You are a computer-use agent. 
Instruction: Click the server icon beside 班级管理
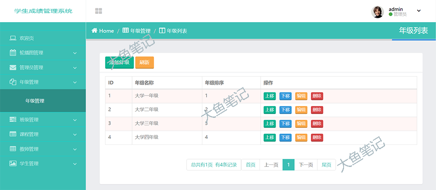point(13,120)
